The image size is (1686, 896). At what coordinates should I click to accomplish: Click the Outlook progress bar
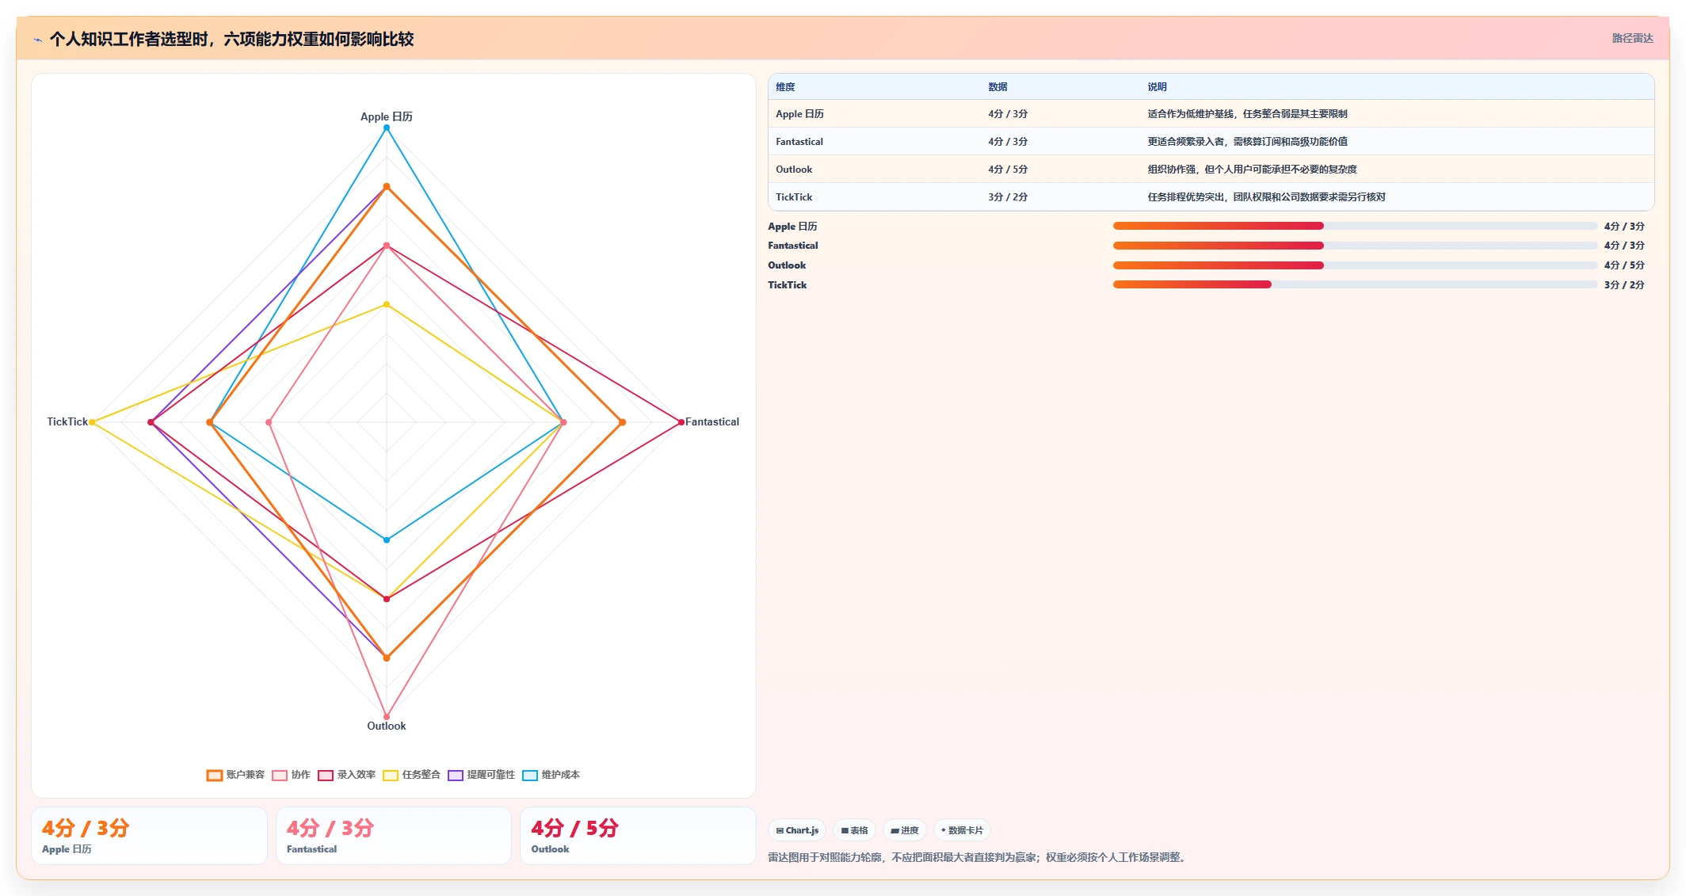(x=1355, y=265)
